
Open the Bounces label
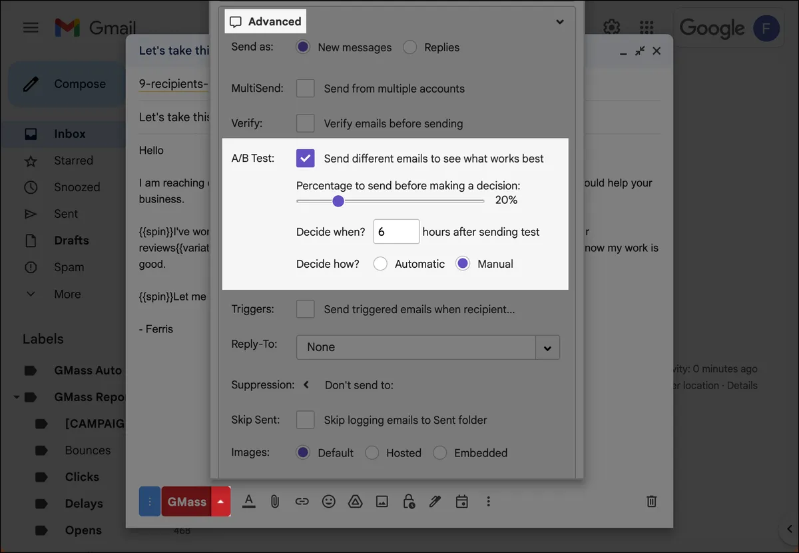point(87,450)
